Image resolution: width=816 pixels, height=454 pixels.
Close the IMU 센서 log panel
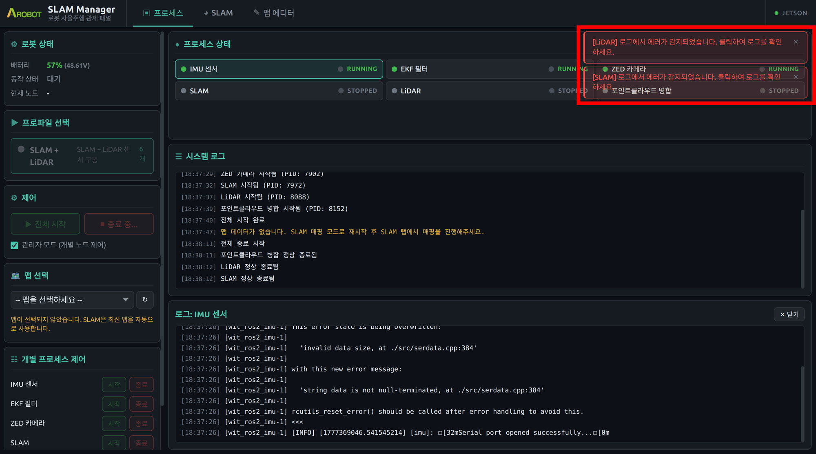[x=789, y=314]
